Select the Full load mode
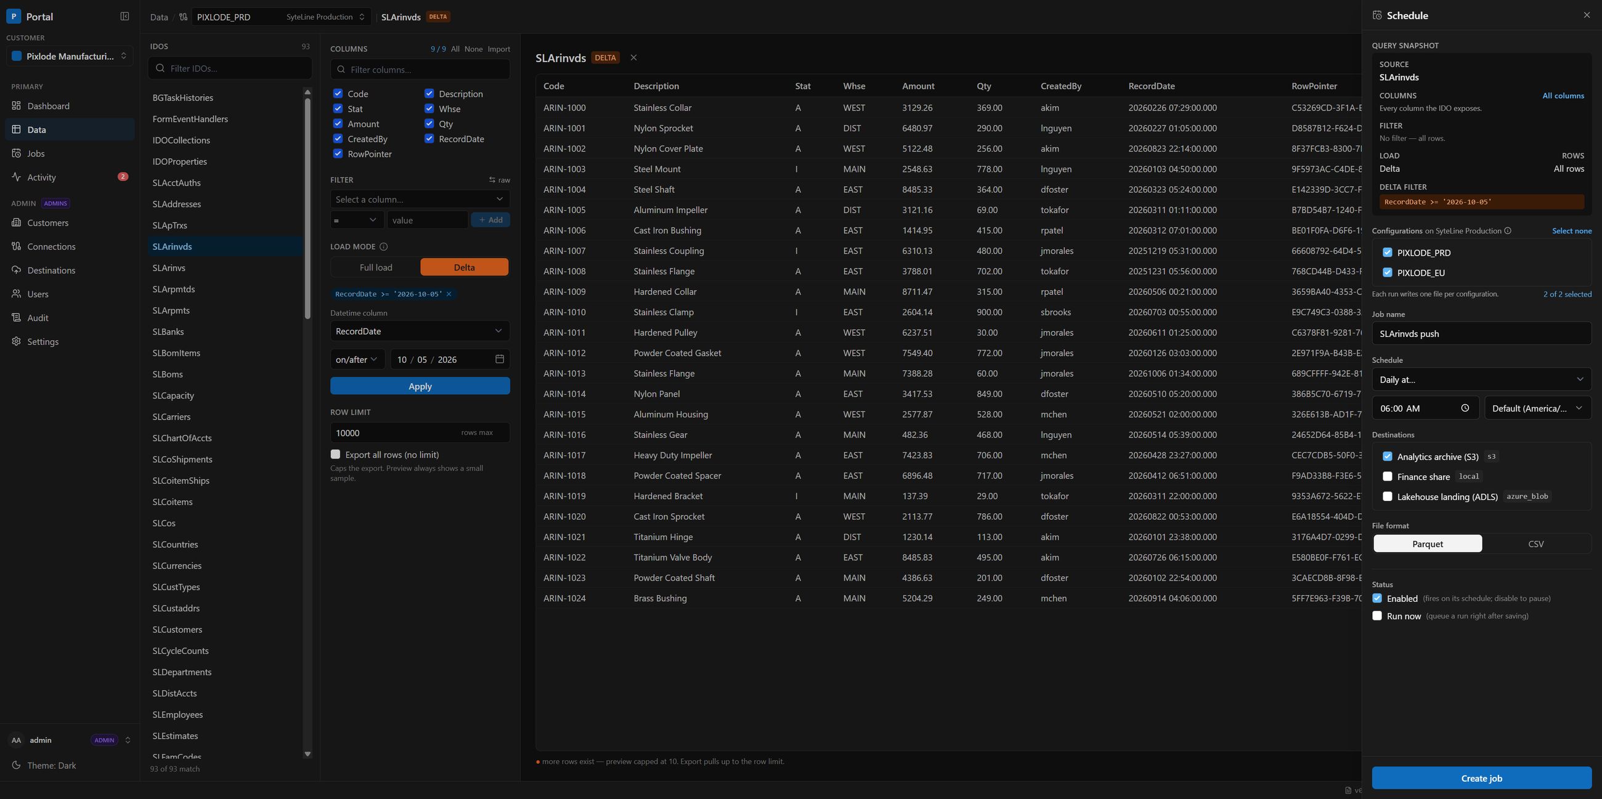The height and width of the screenshot is (799, 1602). 376,267
